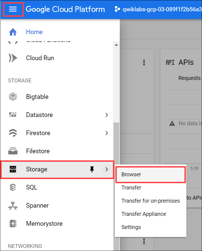Screen dimensions: 202x251
Task: Click the Spanner wrench icon
Action: pos(13,205)
